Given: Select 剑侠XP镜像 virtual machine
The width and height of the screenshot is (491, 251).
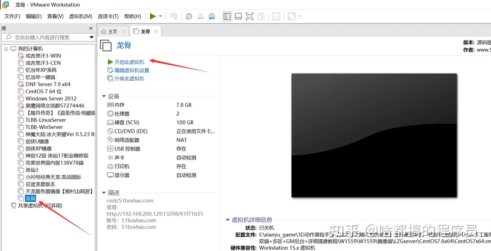Looking at the screenshot, I should point(39,148).
